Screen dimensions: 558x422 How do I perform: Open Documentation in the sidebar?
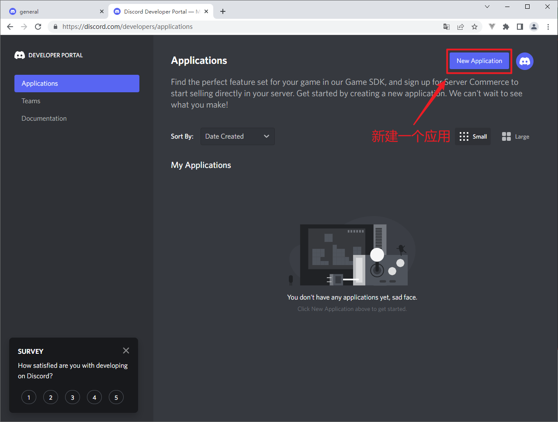click(x=44, y=119)
